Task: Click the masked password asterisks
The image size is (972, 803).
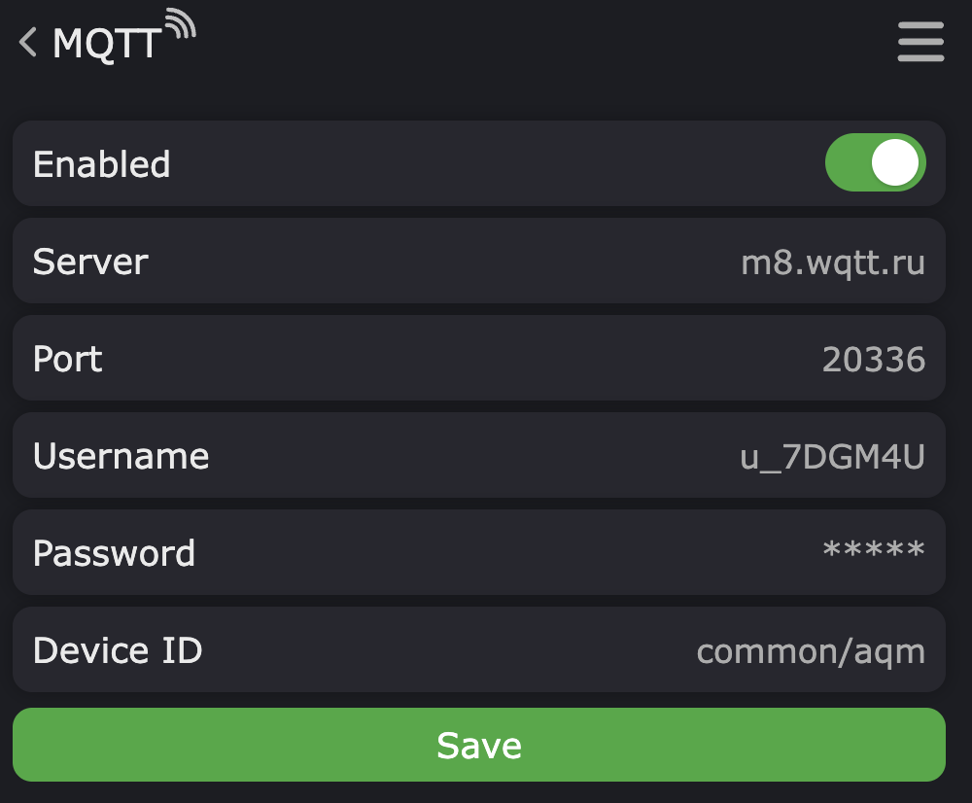Action: 873,552
